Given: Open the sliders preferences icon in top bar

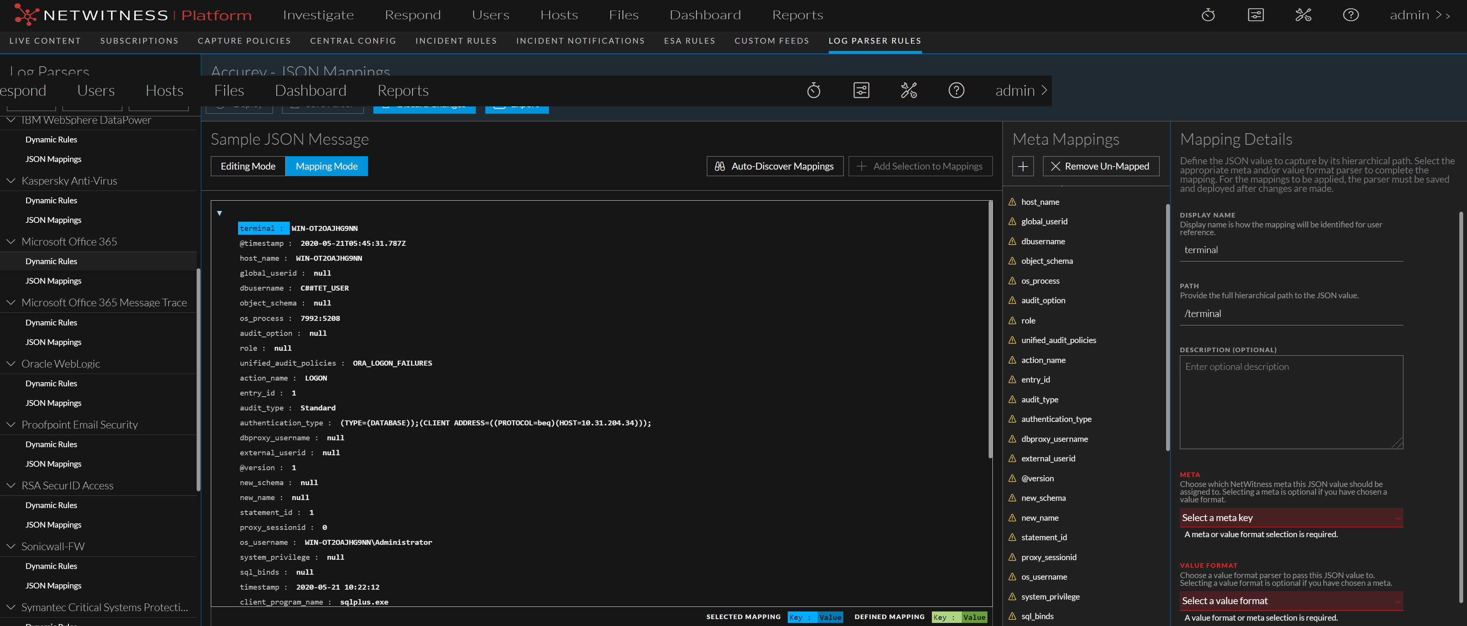Looking at the screenshot, I should coord(1255,15).
